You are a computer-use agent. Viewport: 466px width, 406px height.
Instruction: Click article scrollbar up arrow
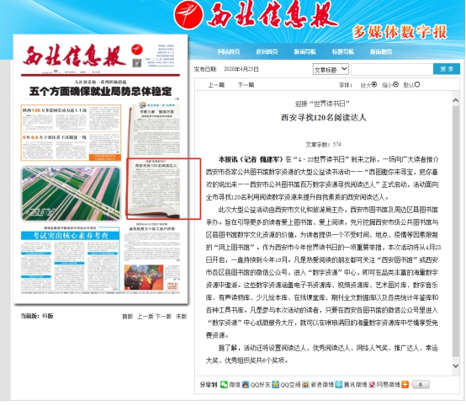tap(456, 100)
